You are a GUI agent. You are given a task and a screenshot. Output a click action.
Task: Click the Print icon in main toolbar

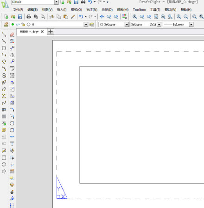pos(29,17)
